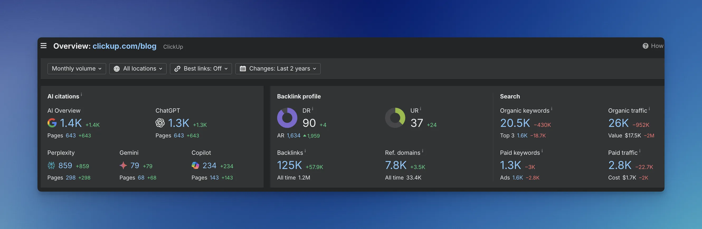Click the ChatGPT logo icon
Viewport: 702px width, 229px height.
[x=160, y=123]
